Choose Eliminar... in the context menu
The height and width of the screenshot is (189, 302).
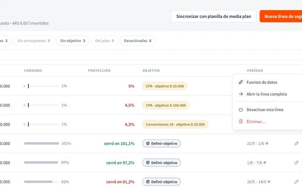click(267, 121)
